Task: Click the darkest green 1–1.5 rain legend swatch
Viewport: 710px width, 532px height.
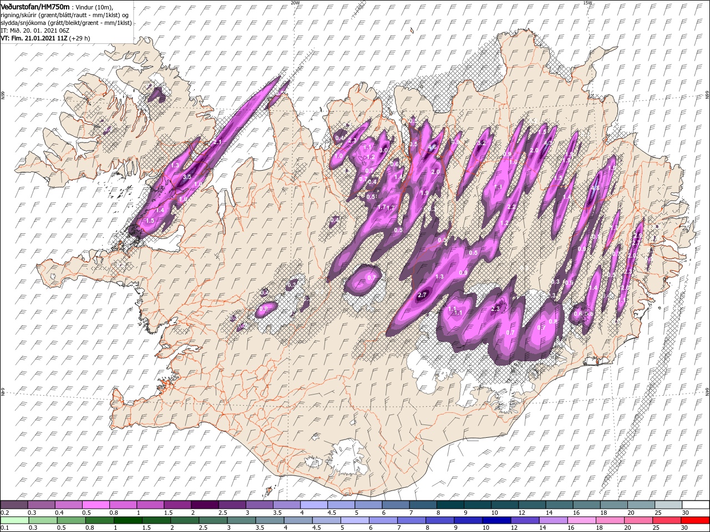Action: (128, 520)
